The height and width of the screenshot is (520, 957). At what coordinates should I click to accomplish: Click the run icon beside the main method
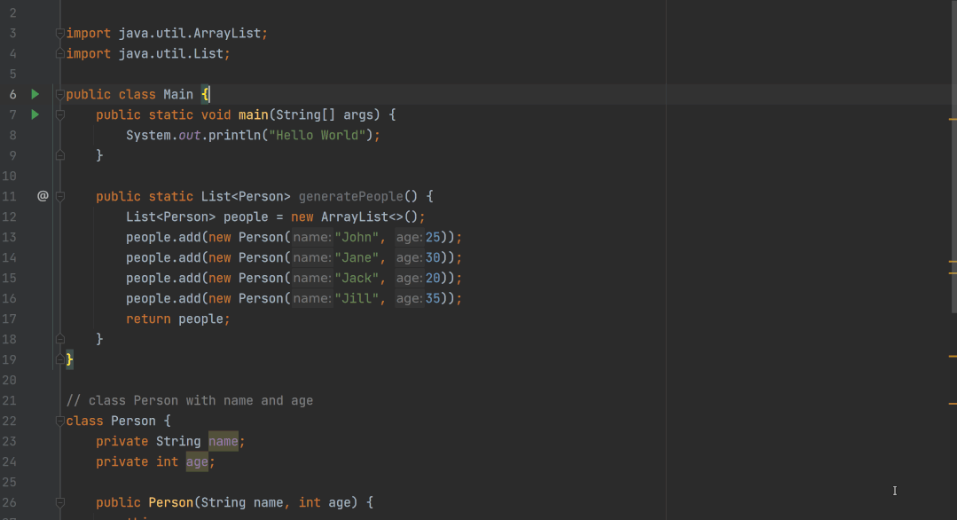[x=35, y=114]
